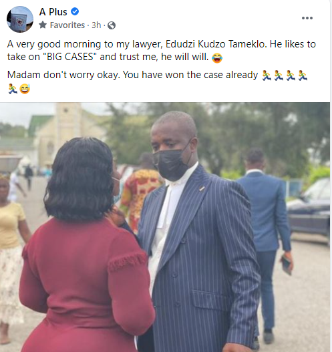Viewport: 332px width, 352px height.
Task: Click the last running emoji on the 'already' line
Action: pyautogui.click(x=303, y=75)
